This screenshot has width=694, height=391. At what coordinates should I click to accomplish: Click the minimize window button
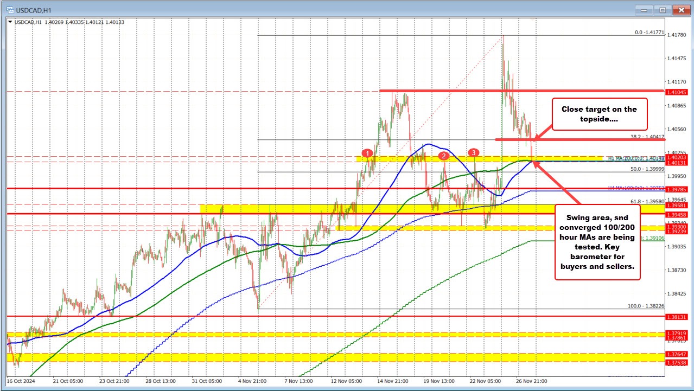tap(644, 10)
